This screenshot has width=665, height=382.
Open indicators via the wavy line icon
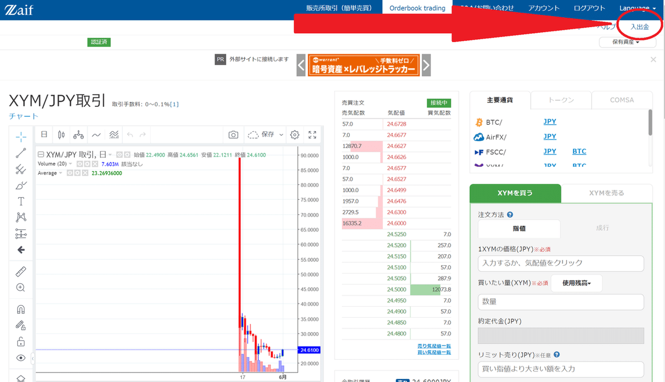(x=96, y=134)
